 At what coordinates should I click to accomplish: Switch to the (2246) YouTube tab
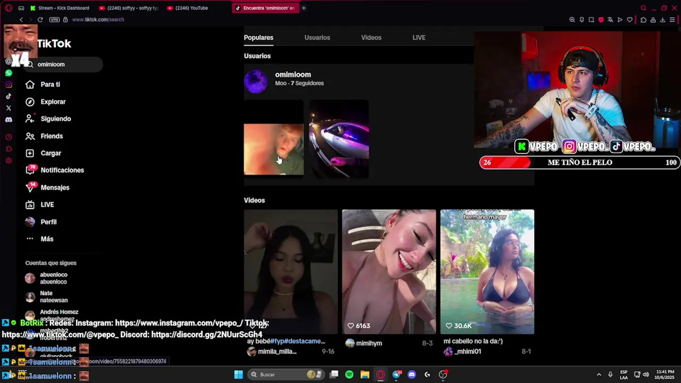pyautogui.click(x=197, y=8)
